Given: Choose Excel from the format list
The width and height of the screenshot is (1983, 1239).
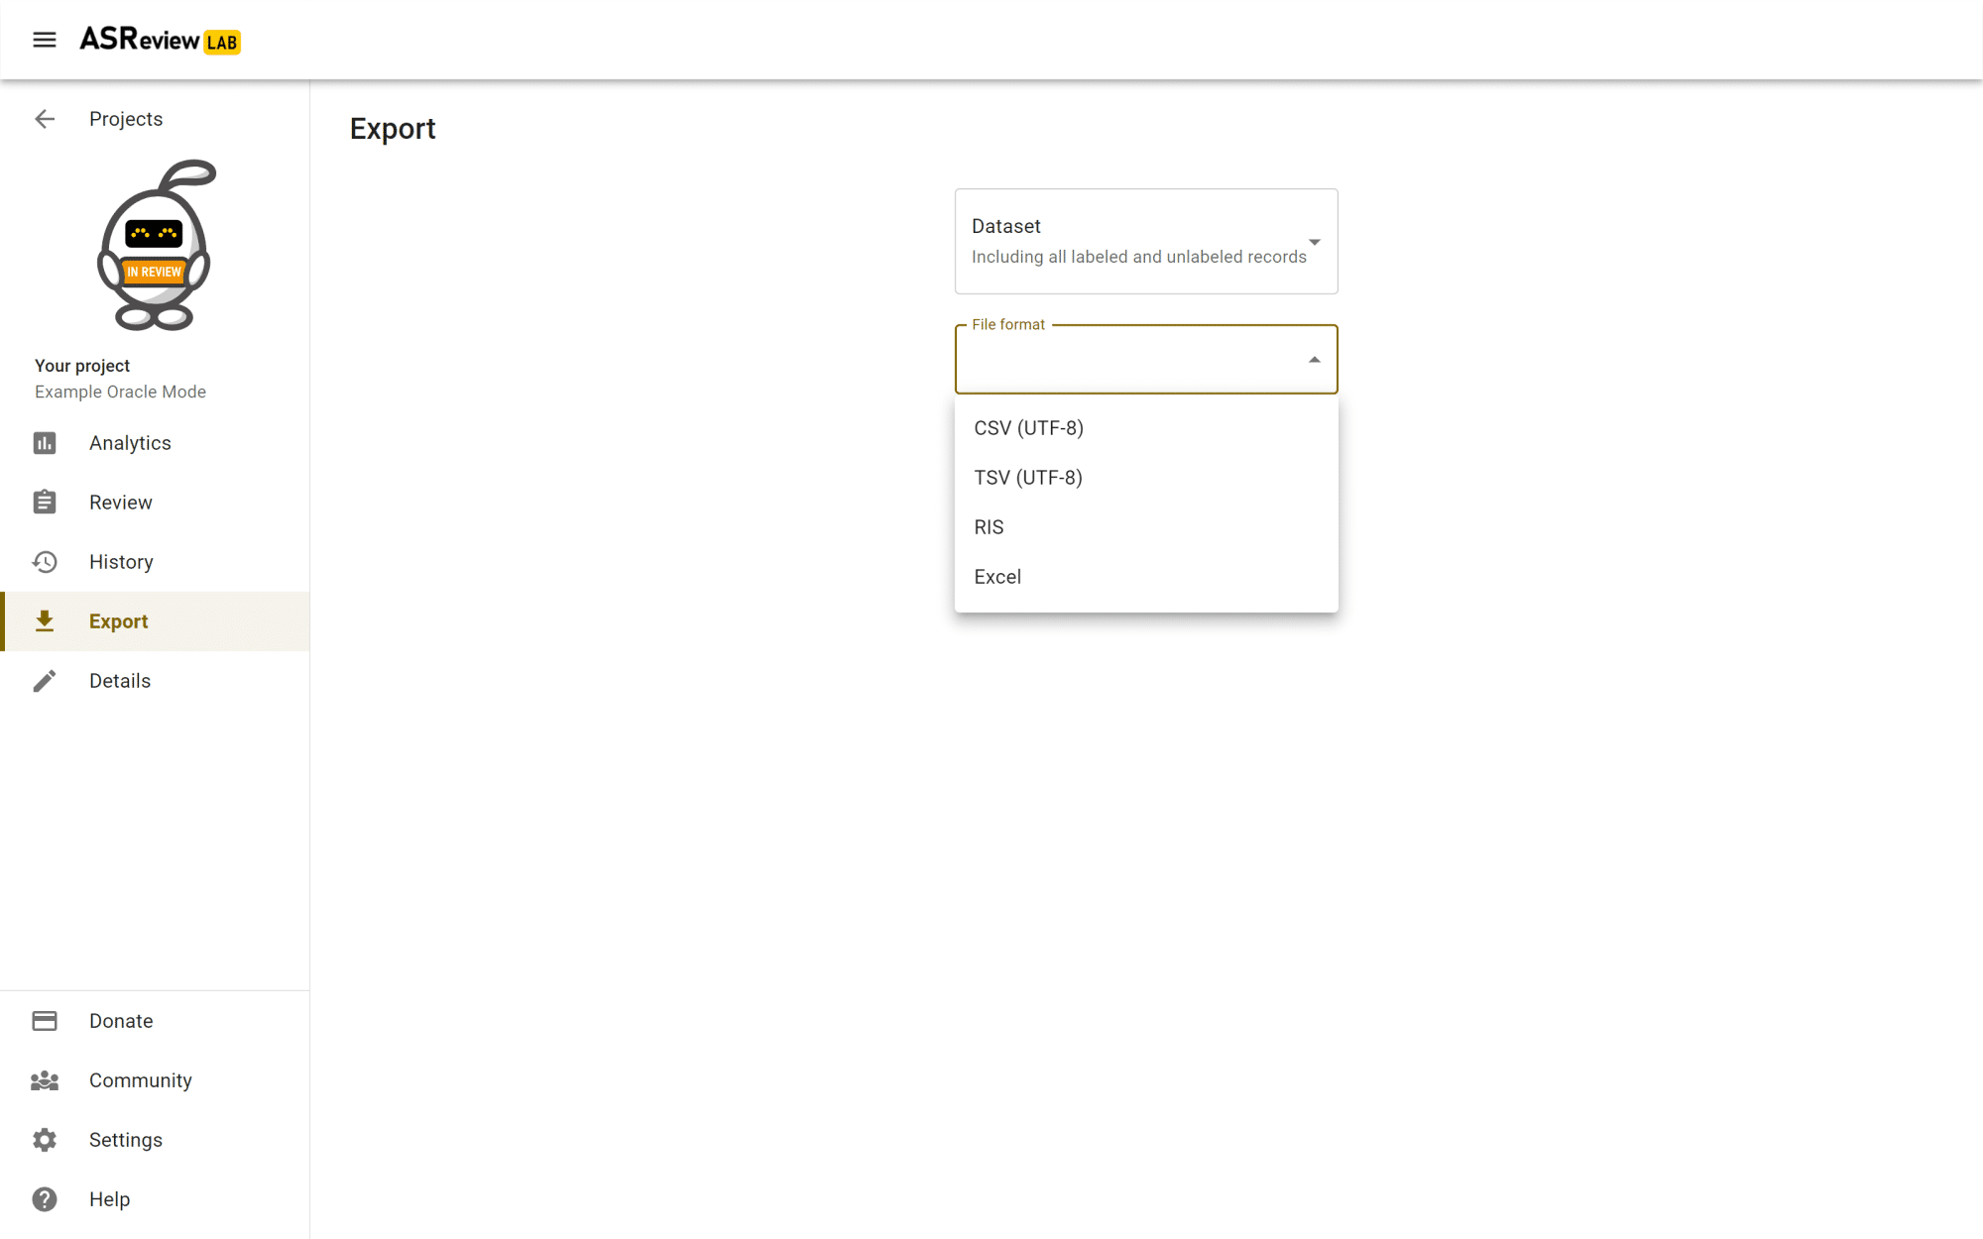Looking at the screenshot, I should point(996,577).
